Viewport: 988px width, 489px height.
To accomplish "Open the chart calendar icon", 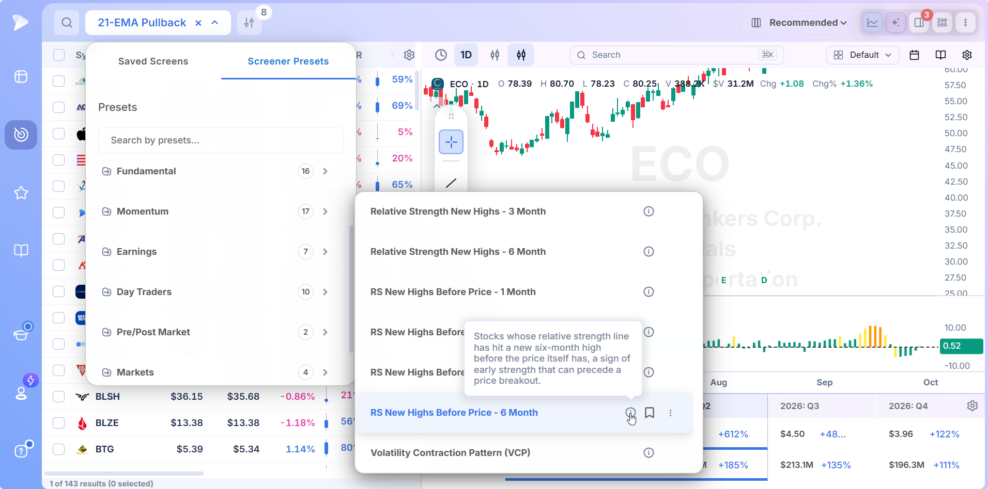I will pyautogui.click(x=914, y=55).
